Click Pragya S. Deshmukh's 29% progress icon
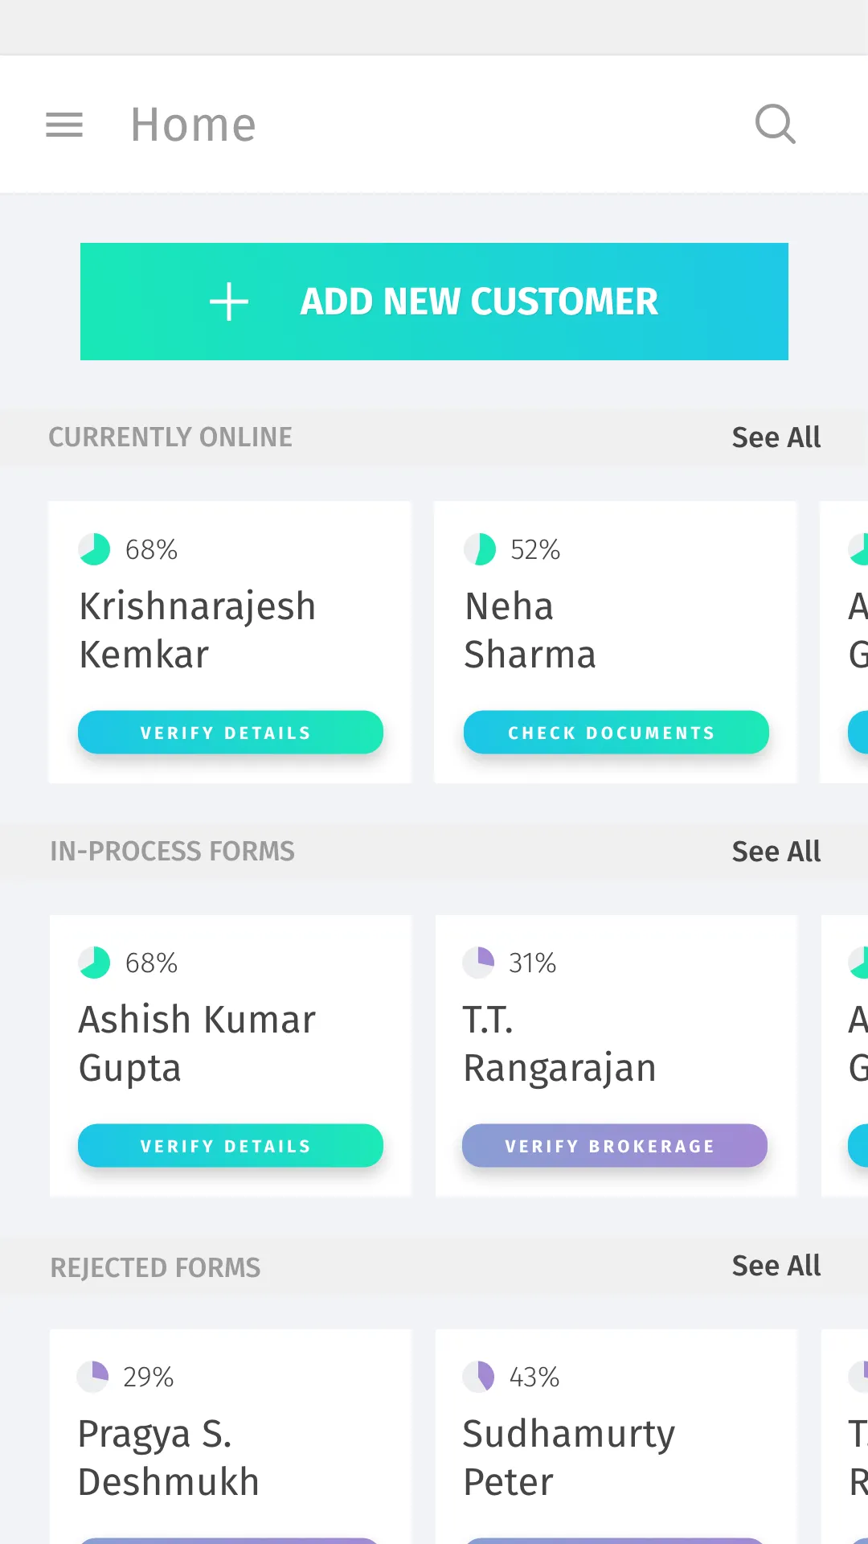 tap(92, 1376)
